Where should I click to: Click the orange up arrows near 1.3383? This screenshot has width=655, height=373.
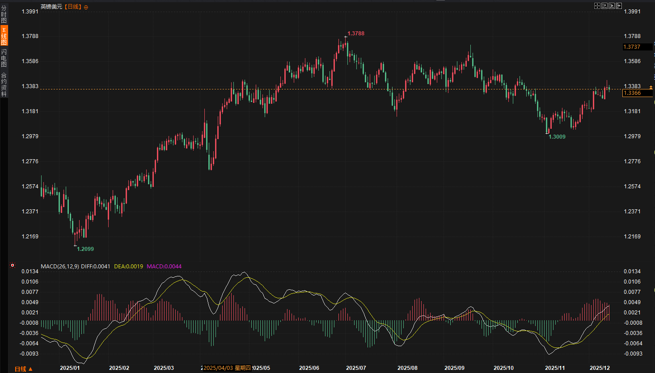click(651, 88)
